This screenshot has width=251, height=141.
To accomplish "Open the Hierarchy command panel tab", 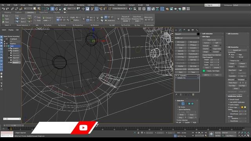I will point(184,30).
